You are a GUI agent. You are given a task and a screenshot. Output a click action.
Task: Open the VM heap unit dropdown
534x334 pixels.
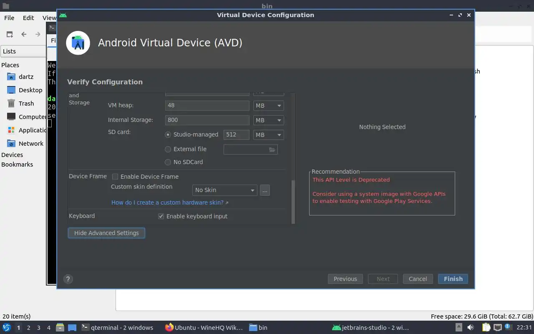pyautogui.click(x=269, y=106)
